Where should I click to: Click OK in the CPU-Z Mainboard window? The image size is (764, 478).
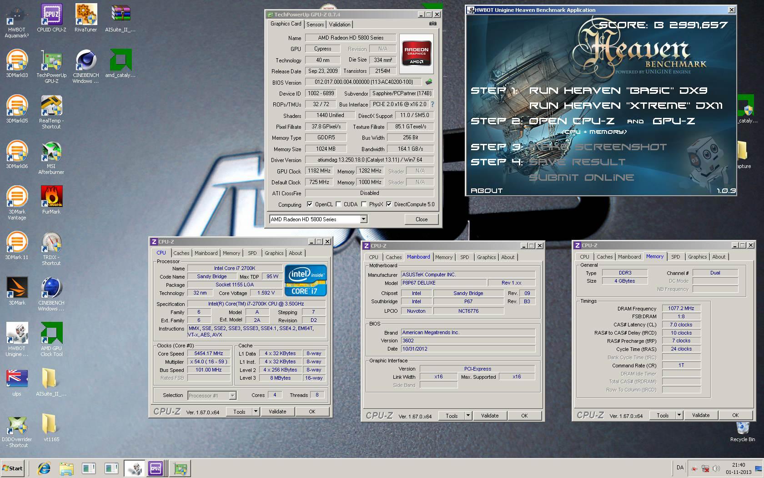pos(524,416)
